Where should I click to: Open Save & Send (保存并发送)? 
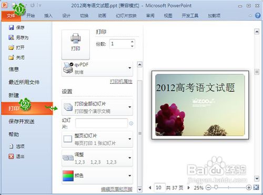click(x=22, y=122)
